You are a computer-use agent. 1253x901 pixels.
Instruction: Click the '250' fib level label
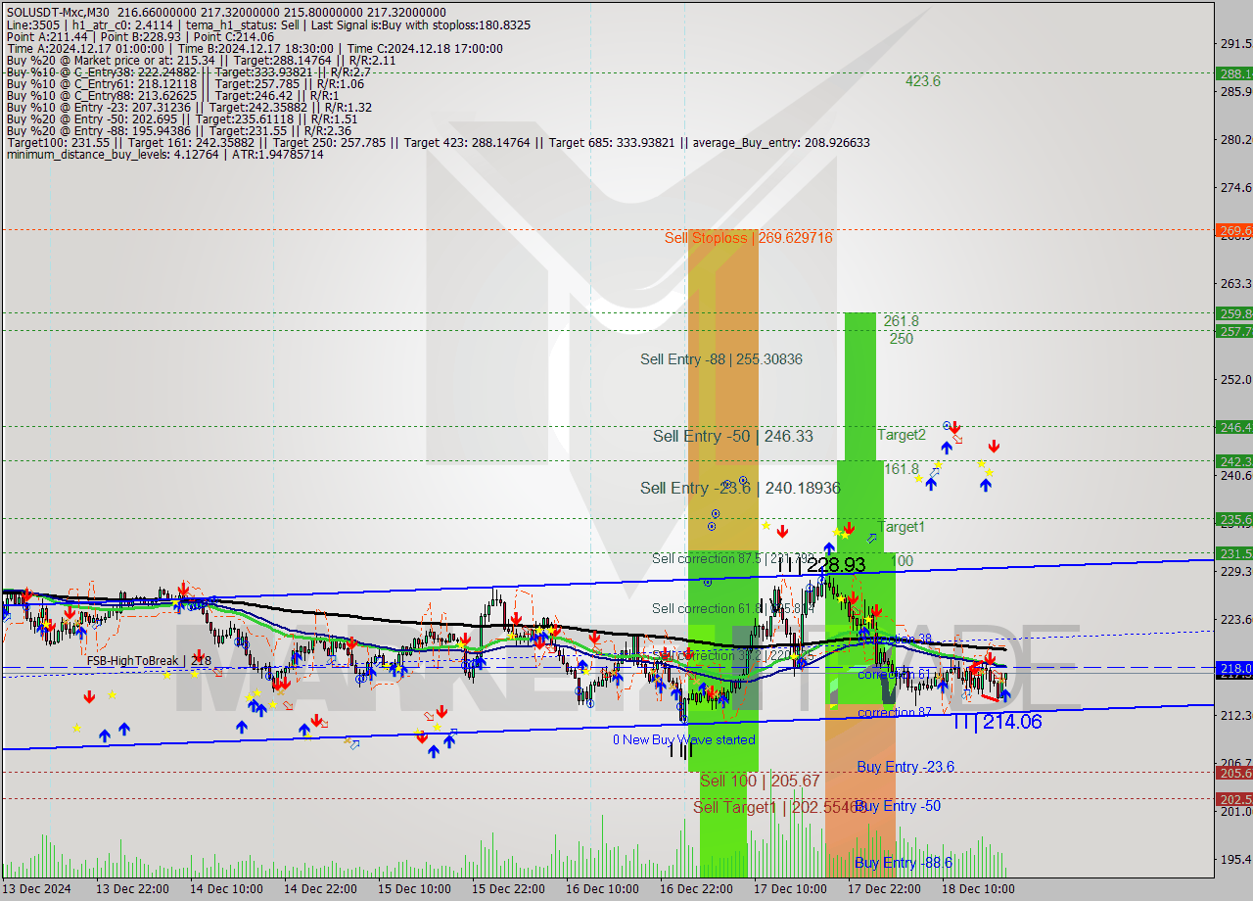(x=901, y=339)
